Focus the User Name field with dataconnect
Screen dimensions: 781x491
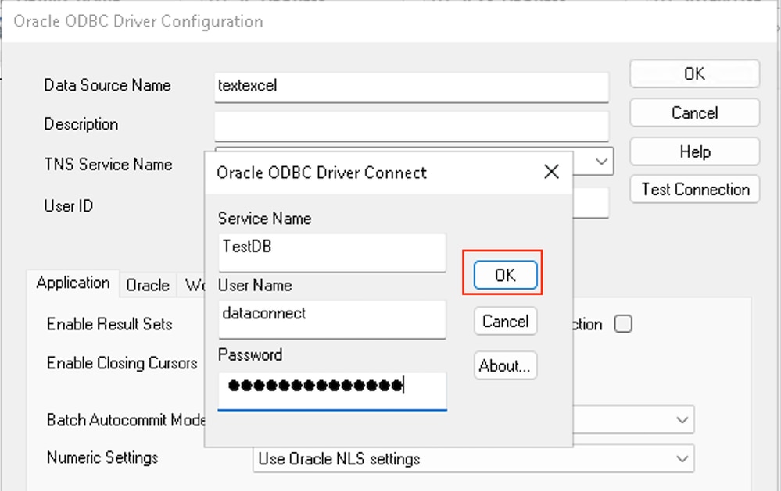[331, 319]
